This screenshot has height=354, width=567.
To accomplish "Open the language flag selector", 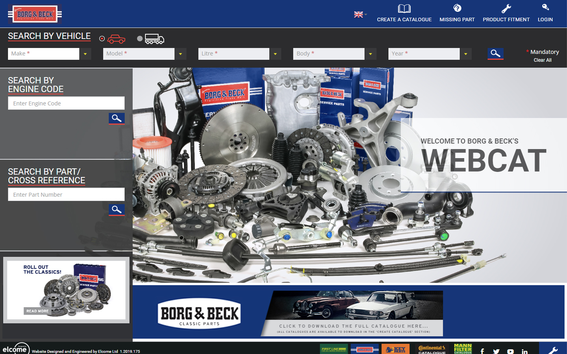I will pyautogui.click(x=360, y=15).
